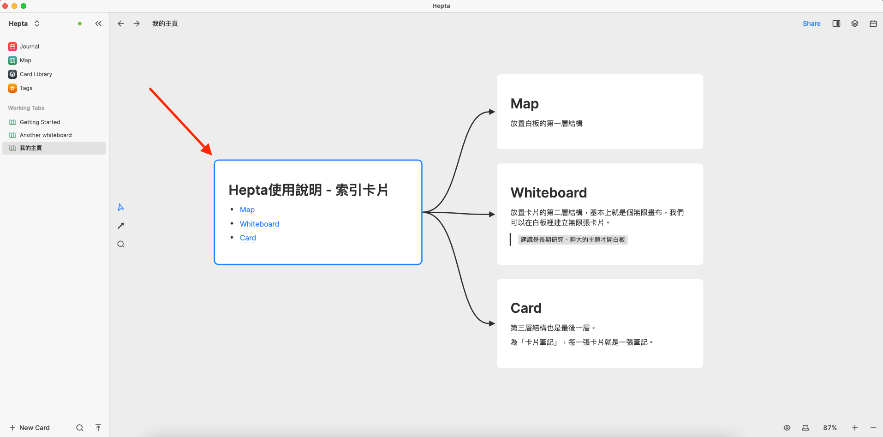Select the cursor tool on the canvas toolbar
The height and width of the screenshot is (437, 883).
[x=120, y=207]
